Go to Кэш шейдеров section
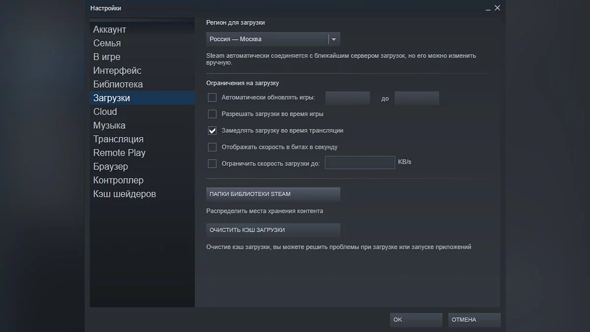The image size is (590, 332). coord(124,194)
